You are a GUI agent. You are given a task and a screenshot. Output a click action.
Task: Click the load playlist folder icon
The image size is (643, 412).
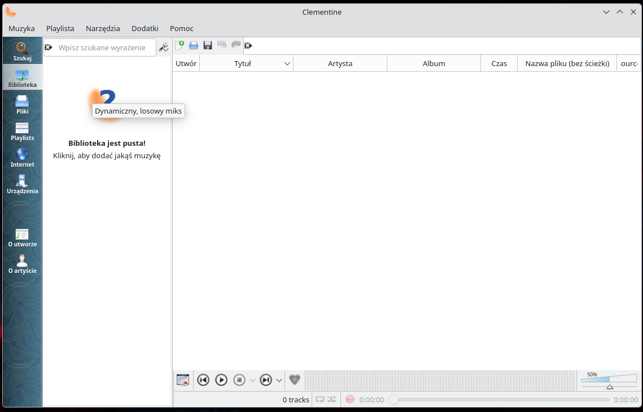point(194,45)
